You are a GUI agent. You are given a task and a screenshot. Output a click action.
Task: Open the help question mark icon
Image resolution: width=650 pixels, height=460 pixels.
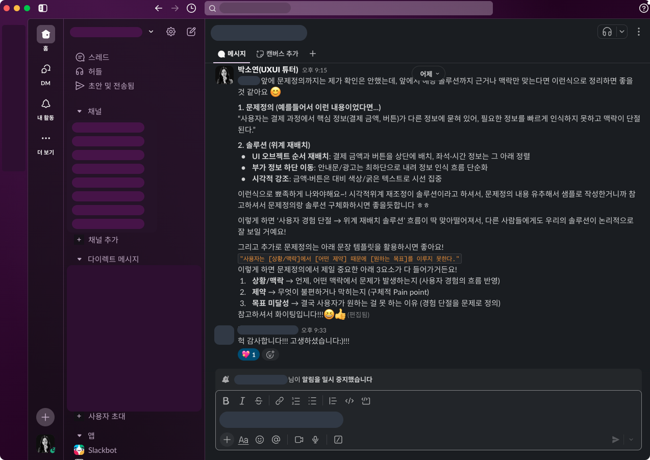pos(644,8)
